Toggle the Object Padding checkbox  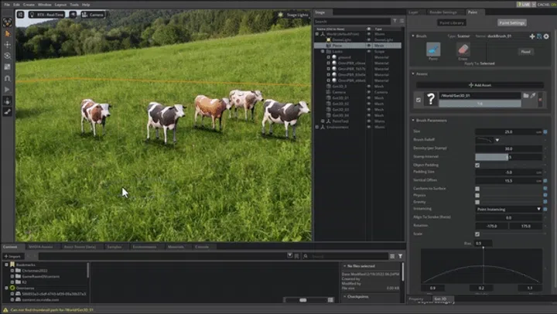click(477, 165)
